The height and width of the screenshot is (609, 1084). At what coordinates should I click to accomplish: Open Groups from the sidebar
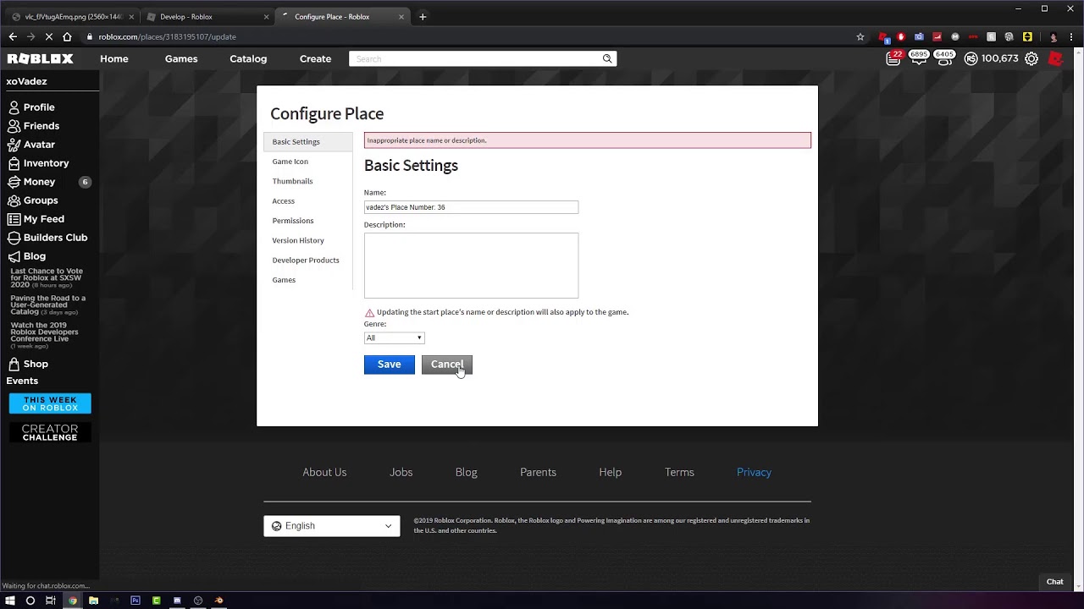[x=33, y=200]
